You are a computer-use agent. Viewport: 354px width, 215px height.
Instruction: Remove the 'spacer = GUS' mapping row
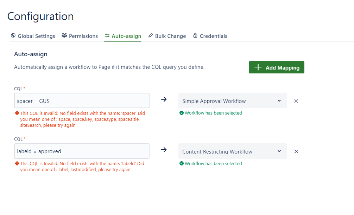coord(296,101)
